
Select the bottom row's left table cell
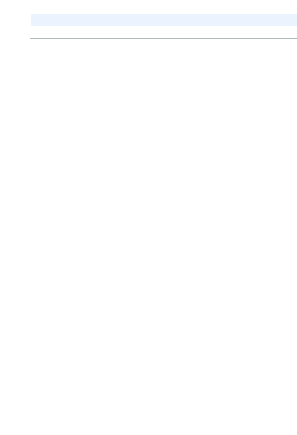(x=83, y=104)
